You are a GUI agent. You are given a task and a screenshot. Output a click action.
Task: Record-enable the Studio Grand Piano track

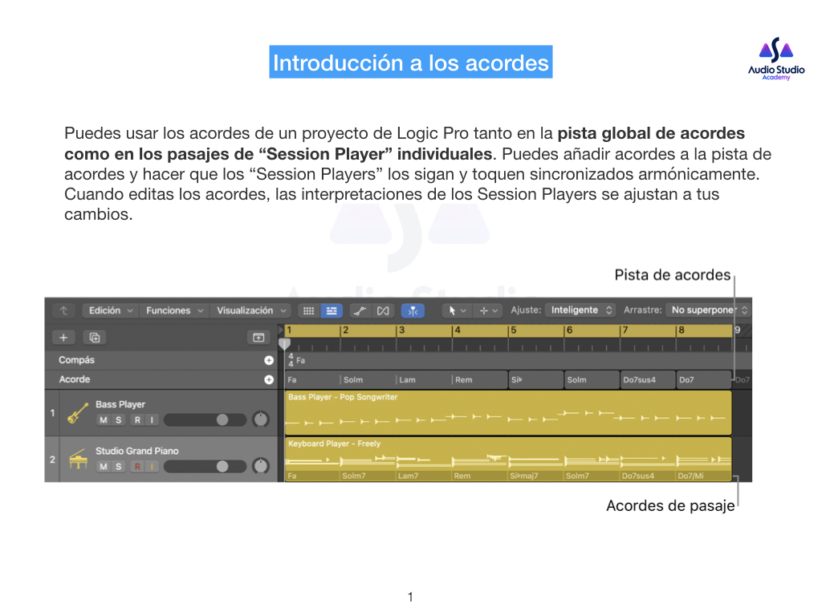pyautogui.click(x=137, y=467)
